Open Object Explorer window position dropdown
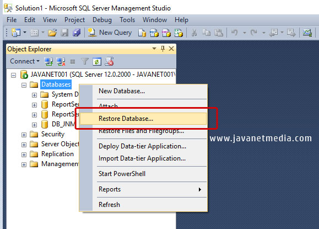Image resolution: width=319 pixels, height=229 pixels. click(x=154, y=49)
